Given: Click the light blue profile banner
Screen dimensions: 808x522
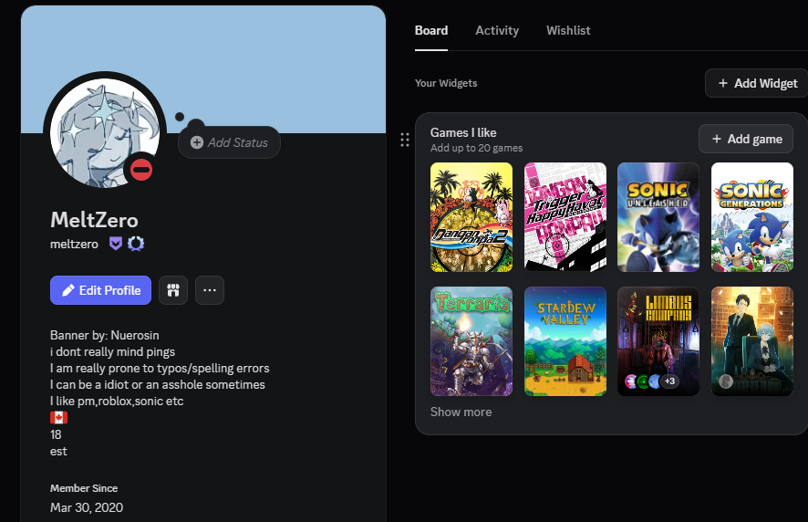Looking at the screenshot, I should (203, 69).
